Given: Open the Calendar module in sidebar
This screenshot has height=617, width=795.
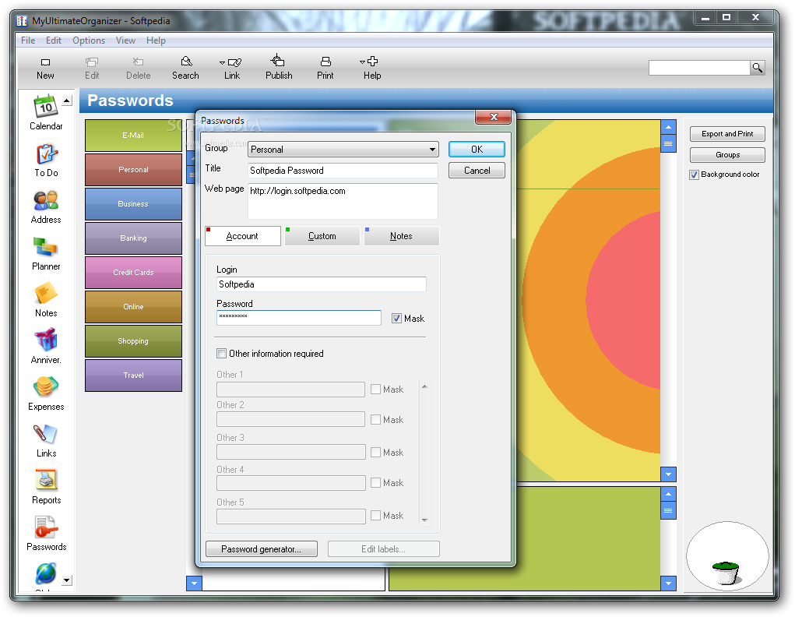Looking at the screenshot, I should (46, 113).
